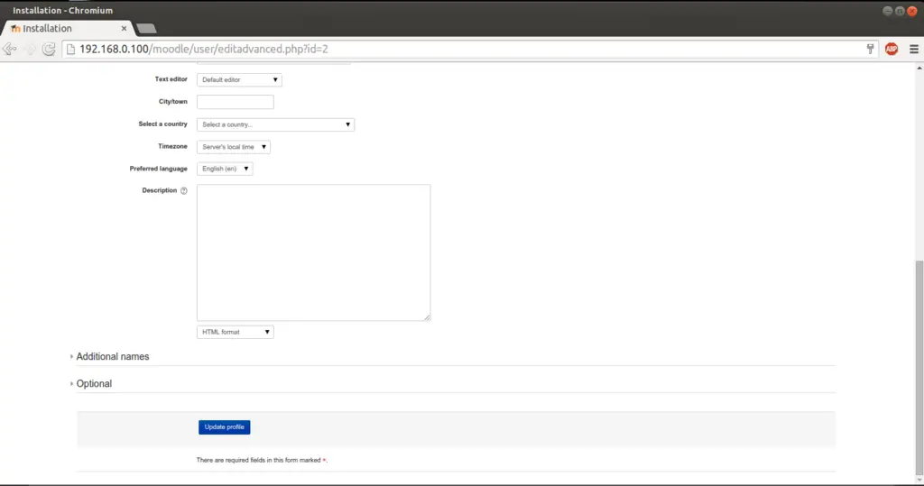Click the scrollbar up arrow

(x=919, y=68)
